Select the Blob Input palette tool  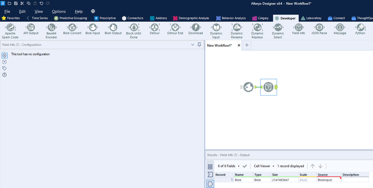tap(93, 30)
